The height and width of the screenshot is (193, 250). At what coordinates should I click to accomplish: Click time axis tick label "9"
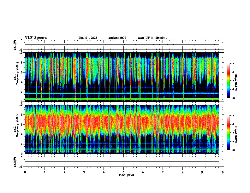(202, 172)
